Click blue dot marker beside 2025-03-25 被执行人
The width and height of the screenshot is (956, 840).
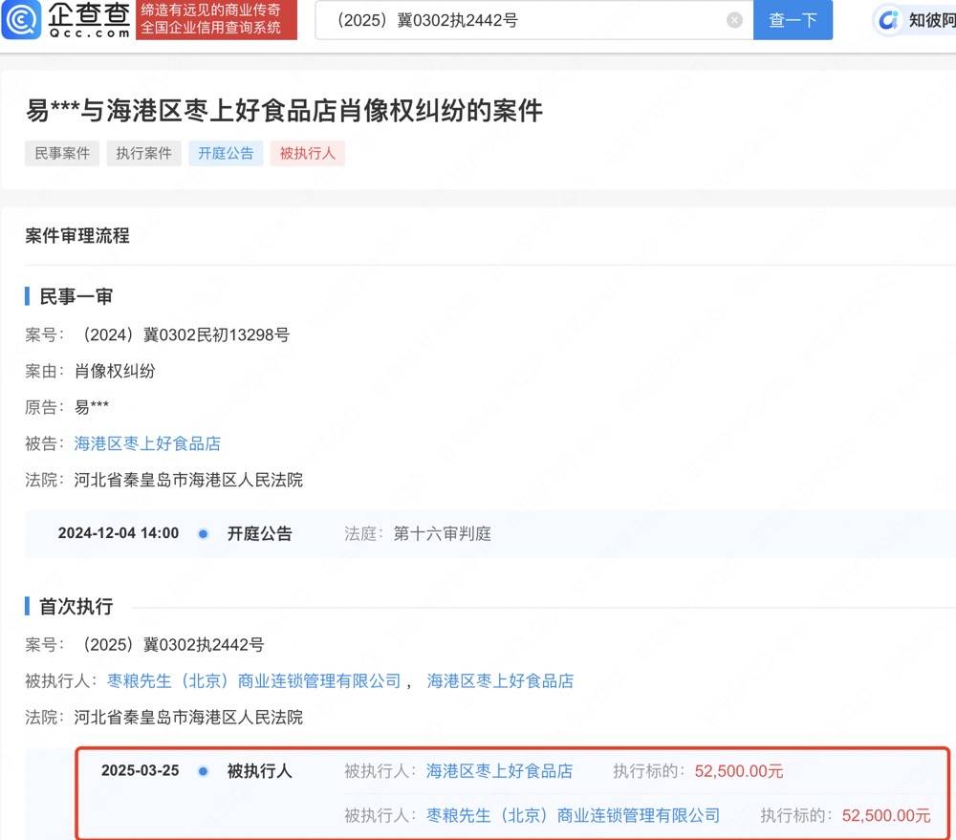[x=203, y=771]
